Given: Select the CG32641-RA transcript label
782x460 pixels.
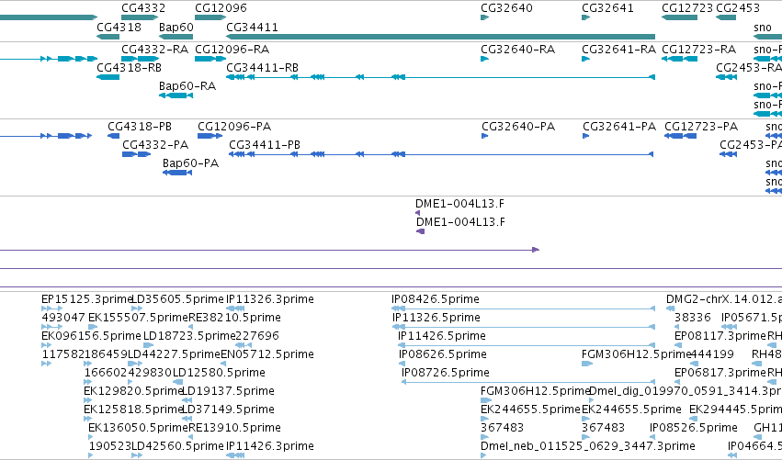Looking at the screenshot, I should [x=618, y=50].
